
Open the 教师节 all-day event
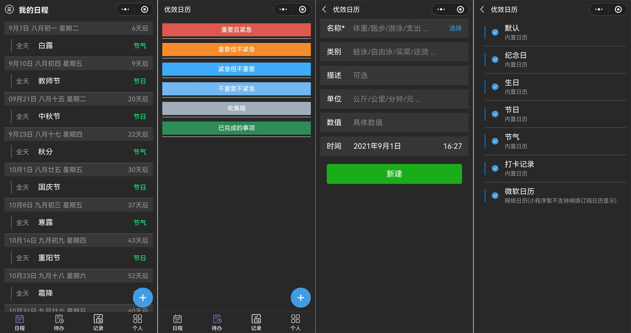pyautogui.click(x=78, y=81)
